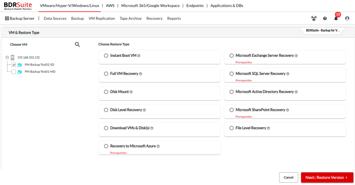Select the Full VM Recovery radio option
Viewport: 355px width, 185px height.
pyautogui.click(x=106, y=74)
